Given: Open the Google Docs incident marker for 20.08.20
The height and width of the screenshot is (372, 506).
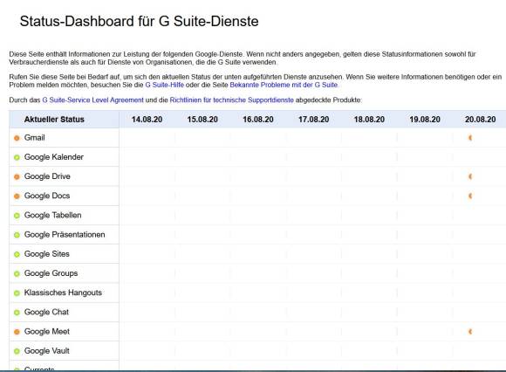Looking at the screenshot, I should point(470,196).
